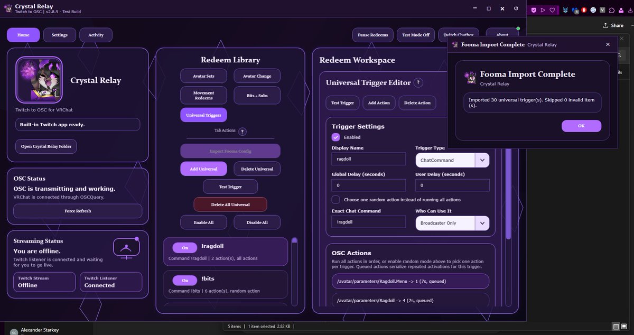Click the gray V extension icon
Viewport: 634px width, 335px height.
602,10
